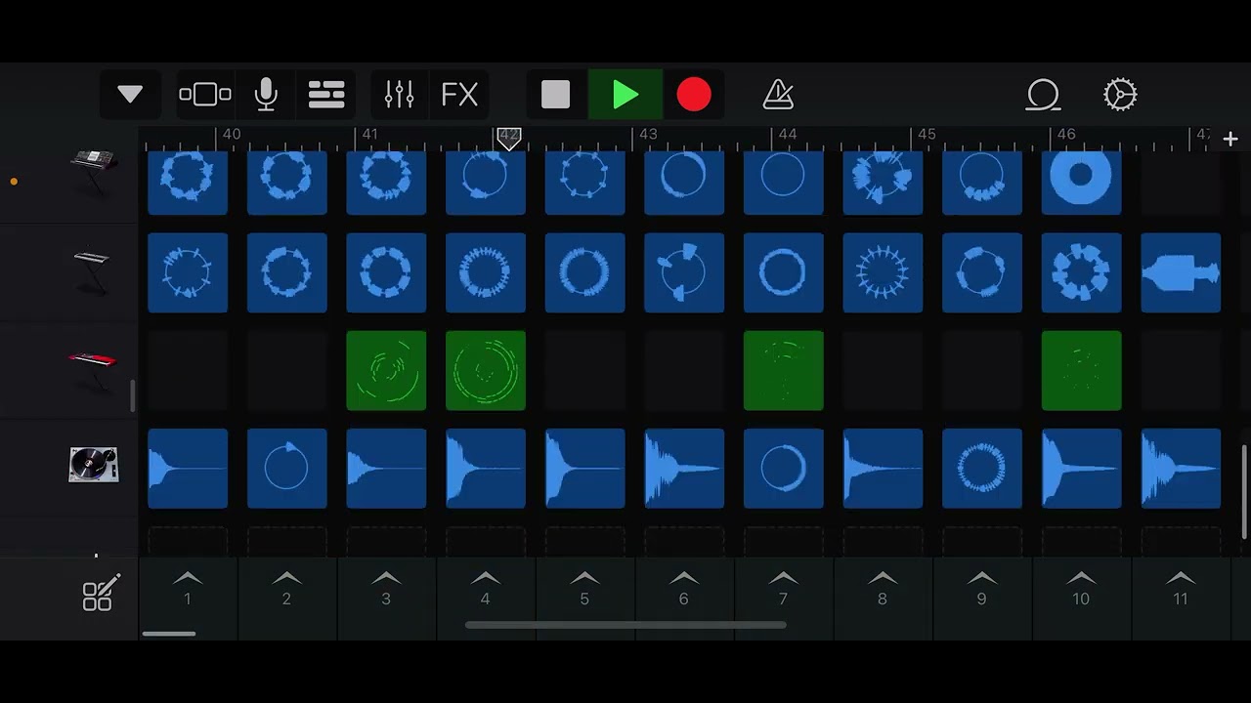The width and height of the screenshot is (1251, 703).
Task: Tap turntable row cell in column 9
Action: (x=982, y=469)
